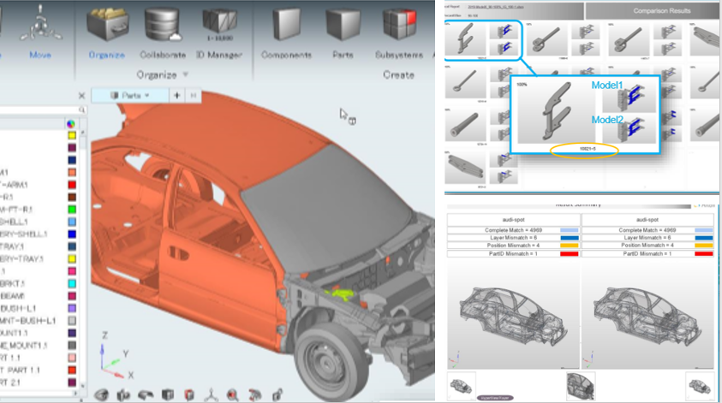Change green swatch of M-FT-R.1 row
The width and height of the screenshot is (722, 403).
click(72, 210)
